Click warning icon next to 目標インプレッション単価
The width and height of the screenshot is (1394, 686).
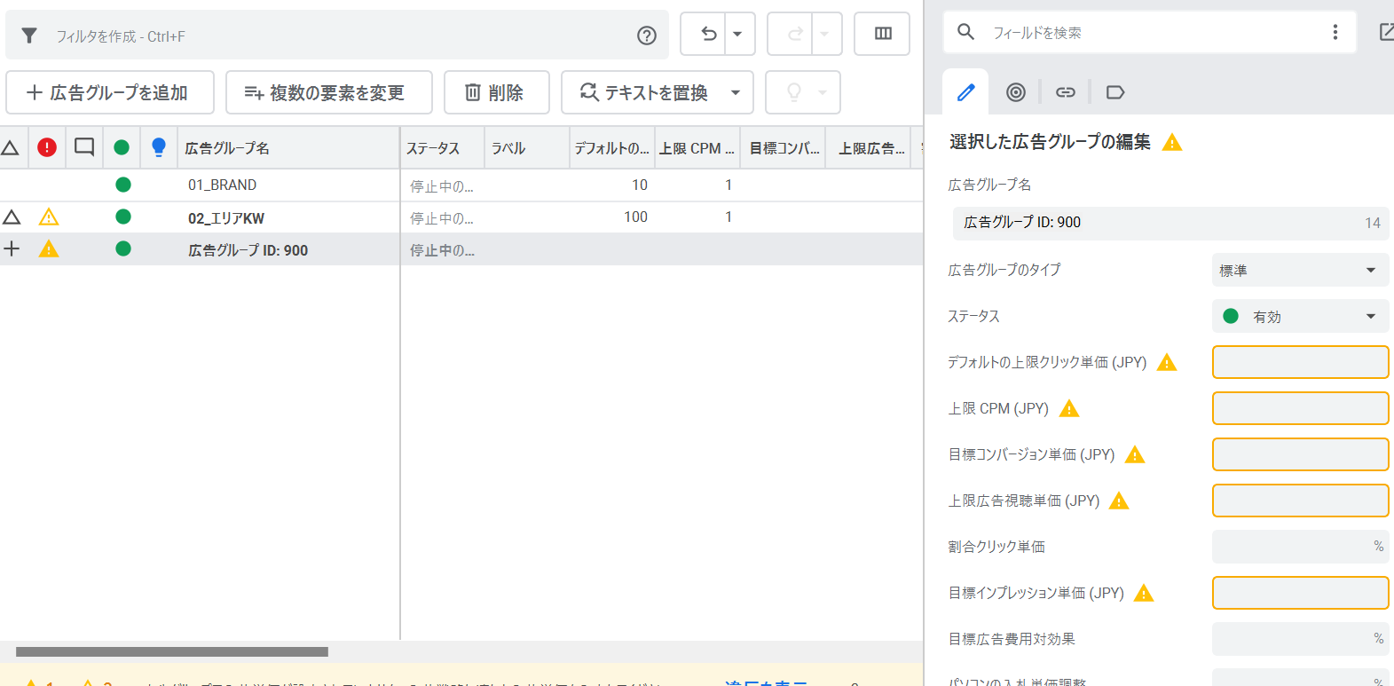[x=1144, y=593]
